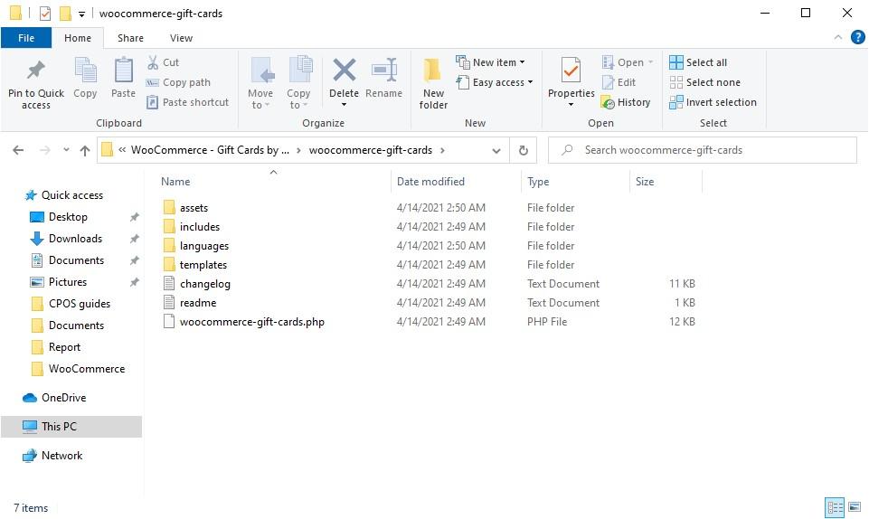This screenshot has height=519, width=869.
Task: Click Invert selection
Action: 713,102
